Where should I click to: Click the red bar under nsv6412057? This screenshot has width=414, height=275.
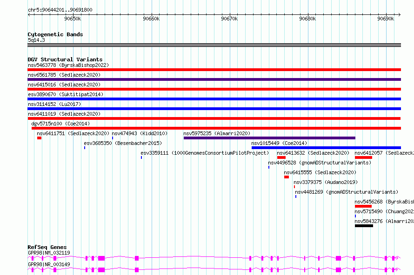(363, 157)
